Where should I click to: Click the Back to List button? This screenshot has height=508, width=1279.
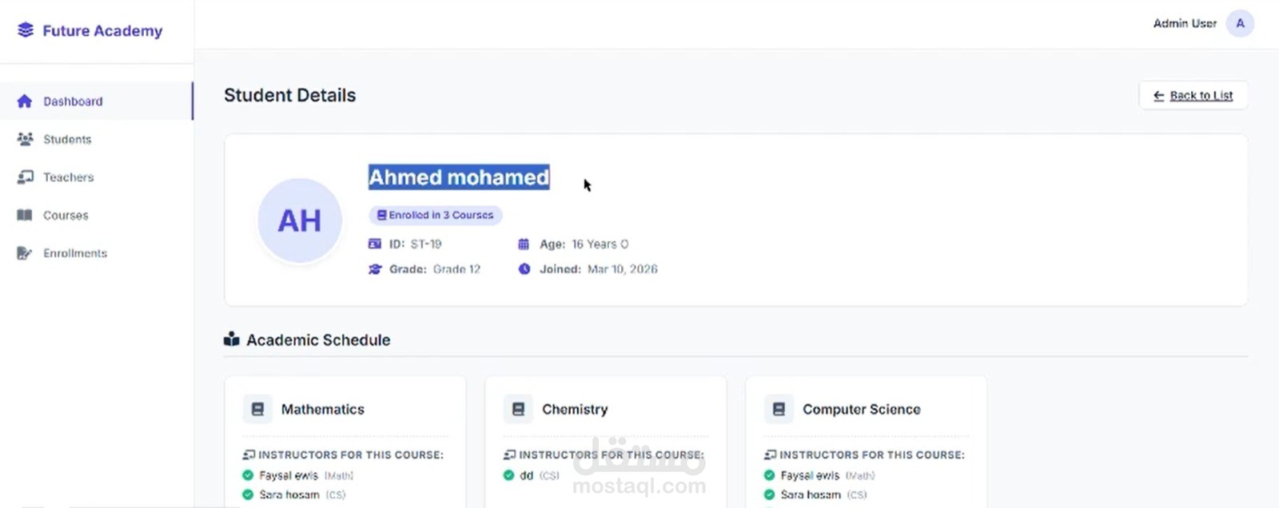1193,95
